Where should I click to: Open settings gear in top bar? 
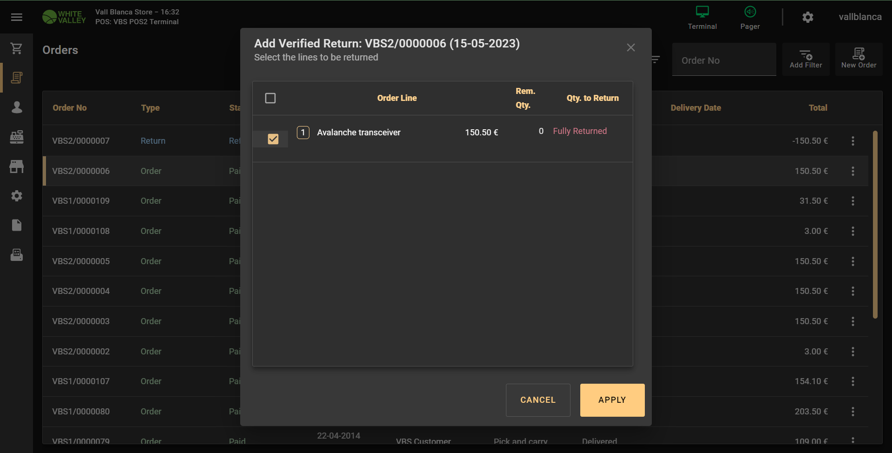click(x=808, y=17)
